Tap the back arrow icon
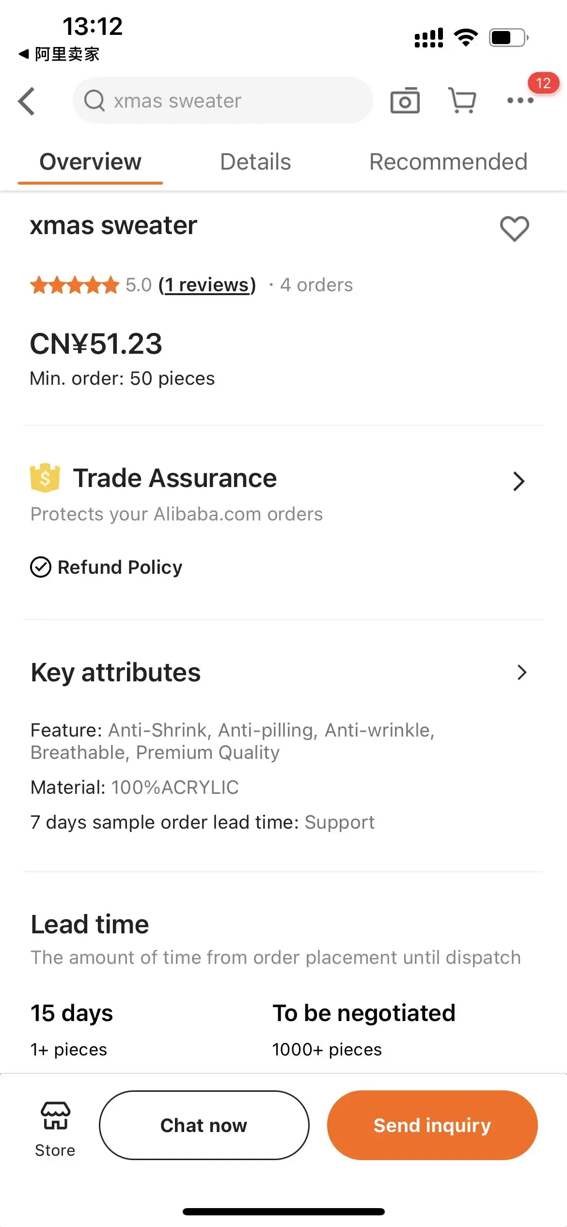567x1227 pixels. [x=27, y=101]
